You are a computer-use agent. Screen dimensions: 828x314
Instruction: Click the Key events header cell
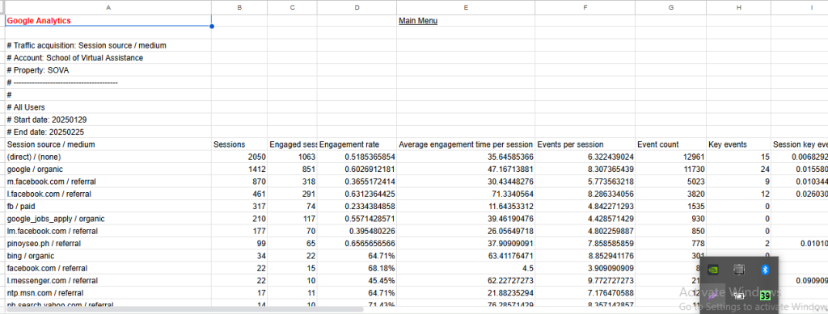pos(739,144)
